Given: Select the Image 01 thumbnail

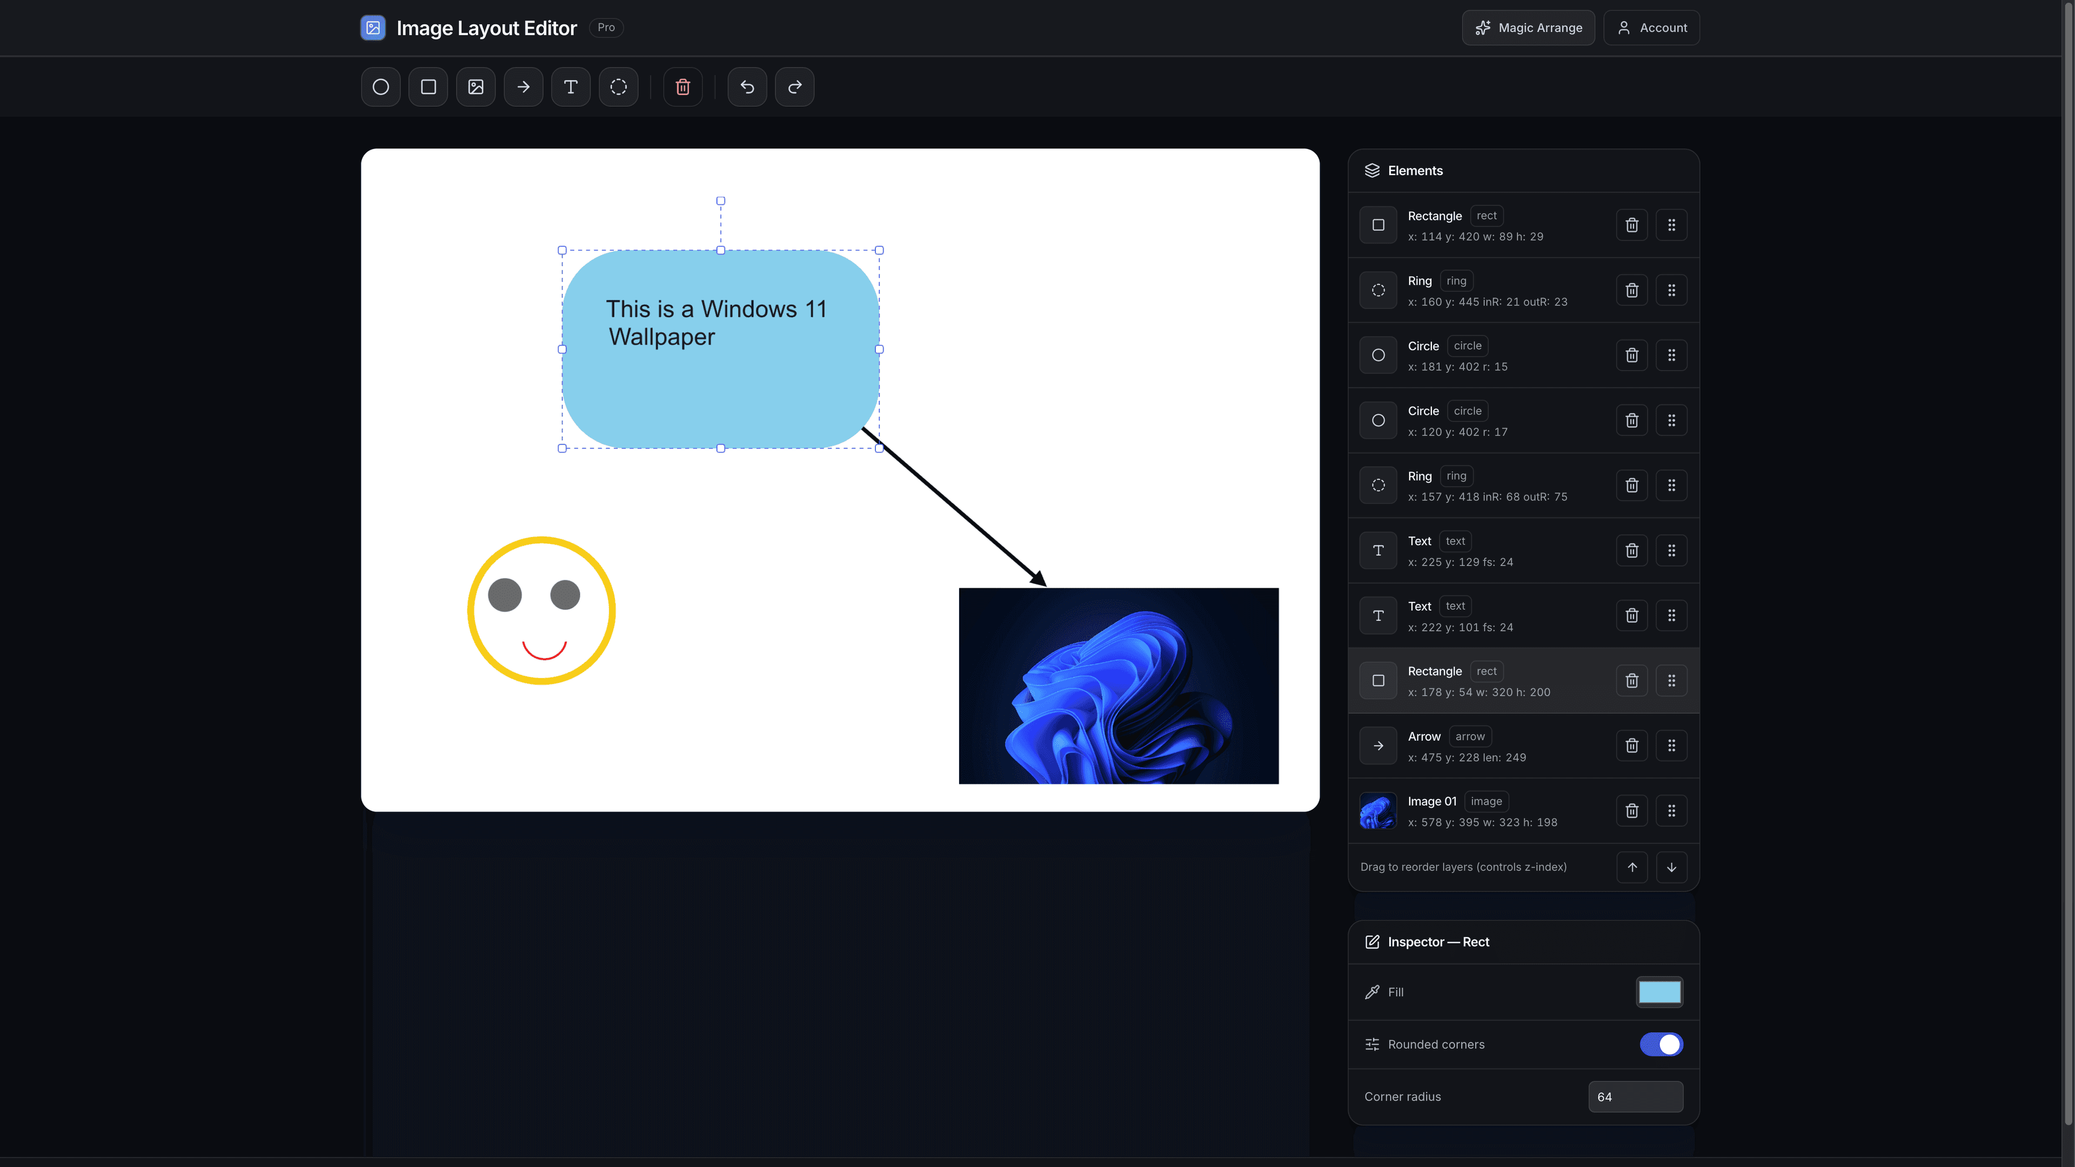Looking at the screenshot, I should point(1377,810).
